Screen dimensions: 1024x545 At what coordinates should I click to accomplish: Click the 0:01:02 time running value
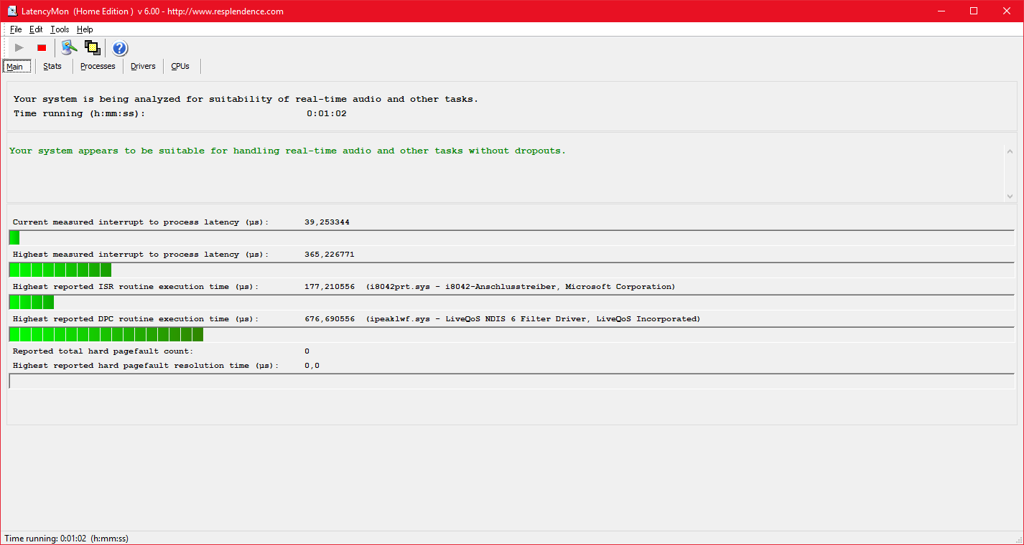tap(327, 113)
